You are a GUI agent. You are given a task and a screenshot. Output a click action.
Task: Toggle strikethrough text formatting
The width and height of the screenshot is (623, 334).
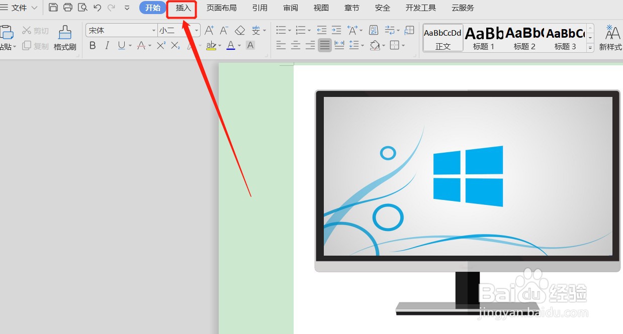pyautogui.click(x=141, y=46)
